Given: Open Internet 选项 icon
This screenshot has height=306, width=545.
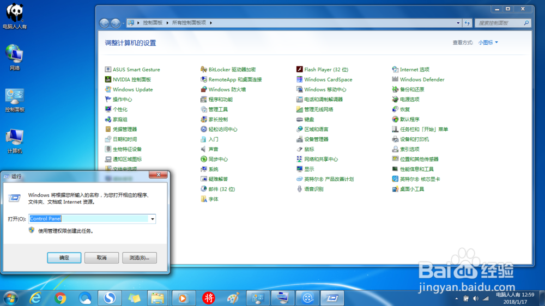Looking at the screenshot, I should tap(395, 70).
